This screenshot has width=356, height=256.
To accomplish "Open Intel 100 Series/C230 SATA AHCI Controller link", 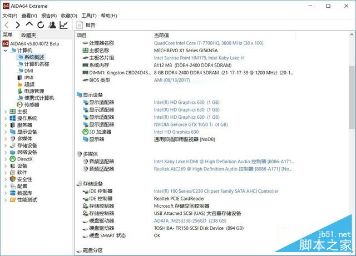I will coord(216,191).
